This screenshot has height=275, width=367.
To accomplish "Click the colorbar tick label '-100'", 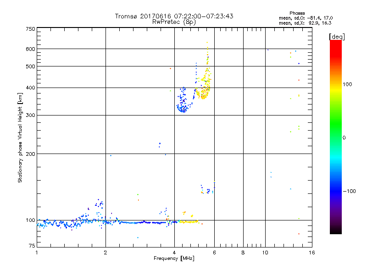I will point(349,191).
